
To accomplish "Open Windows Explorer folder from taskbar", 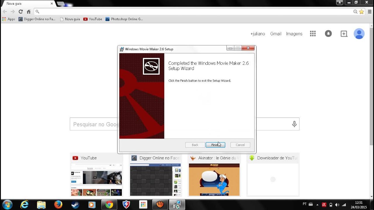I will click(41, 205).
